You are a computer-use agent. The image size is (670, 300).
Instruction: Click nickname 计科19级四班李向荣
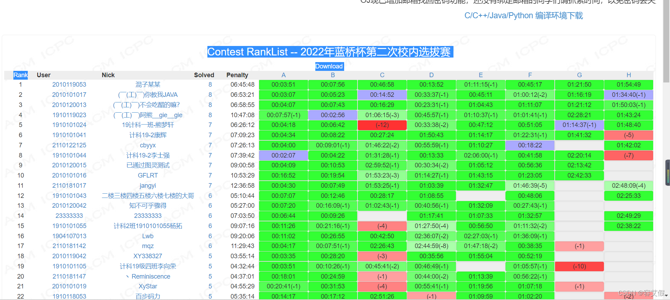[148, 266]
